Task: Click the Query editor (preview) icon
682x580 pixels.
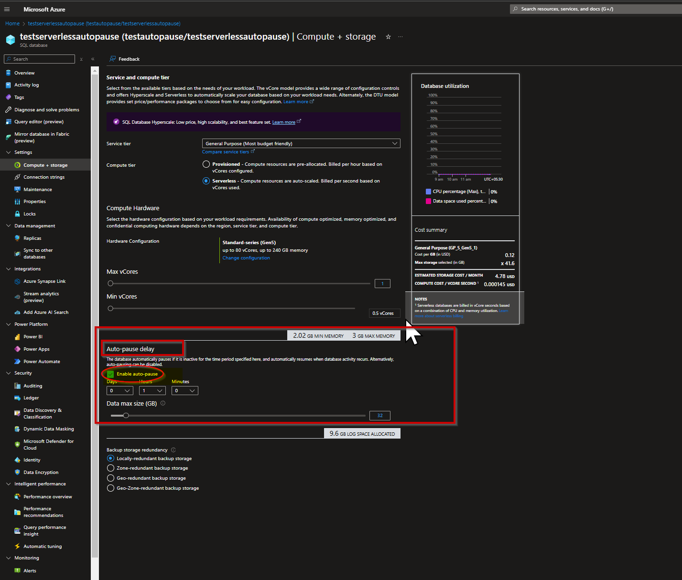Action: pos(8,122)
